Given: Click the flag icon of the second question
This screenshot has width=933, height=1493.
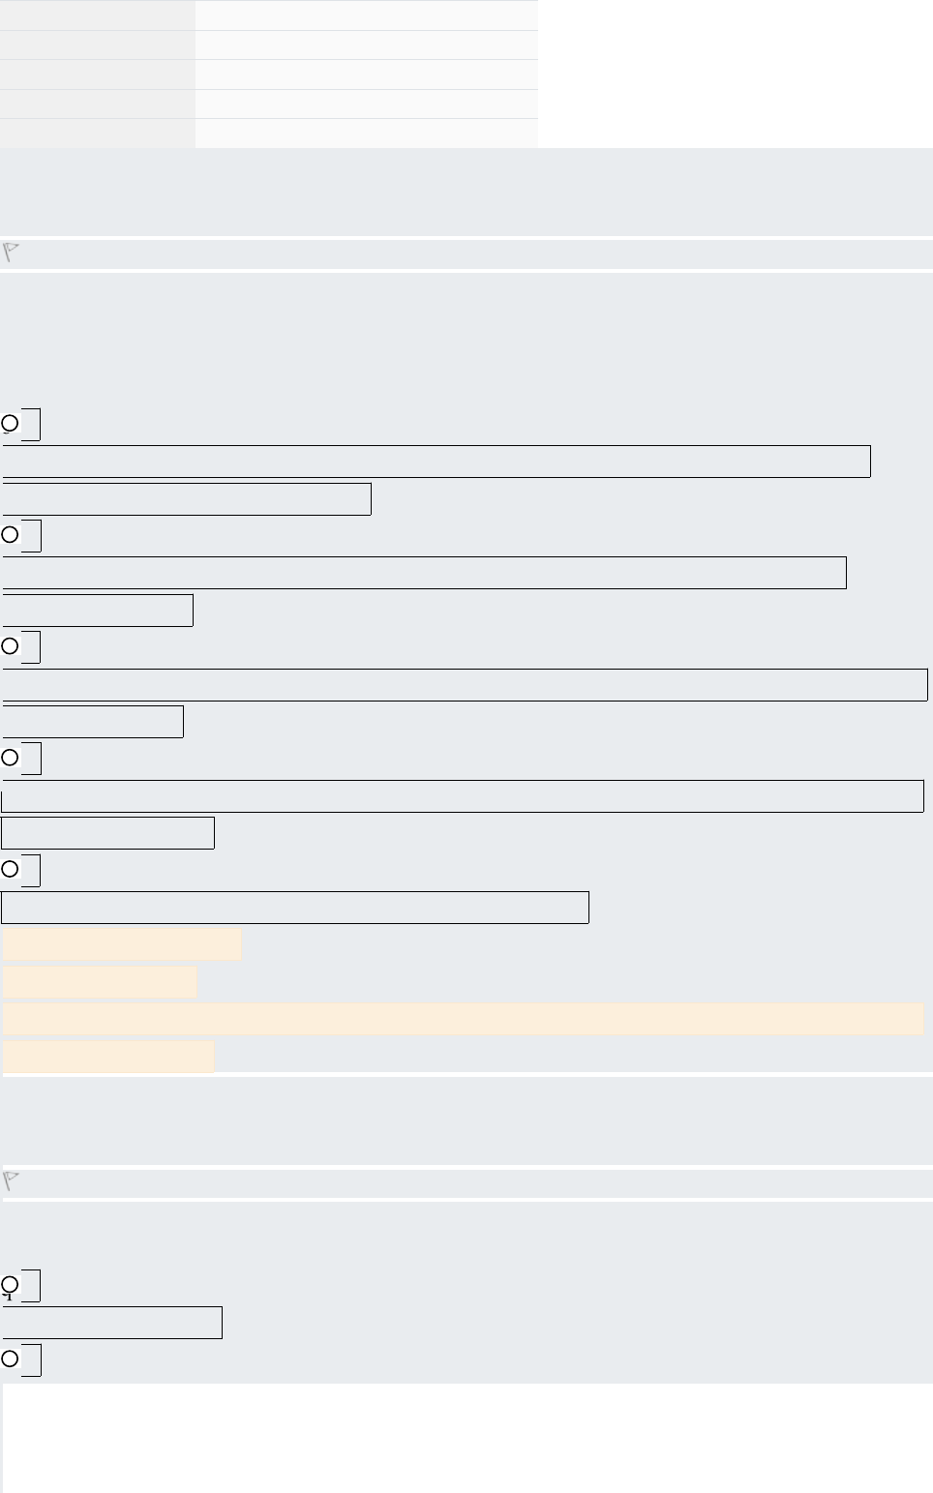Looking at the screenshot, I should [x=12, y=1180].
